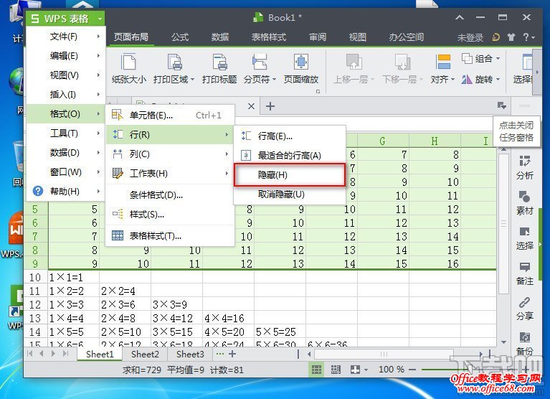
Task: Toggle page break preview in status bar
Action: click(x=336, y=369)
